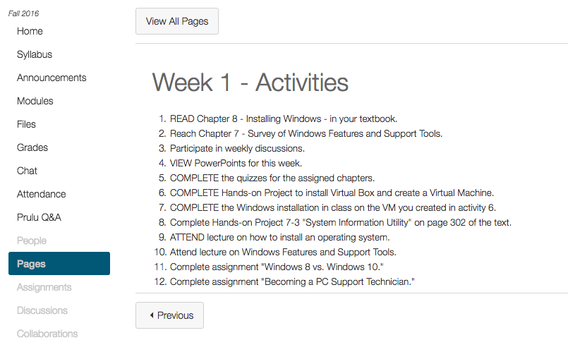
Task: Click the Fall 2016 term label
Action: 23,13
